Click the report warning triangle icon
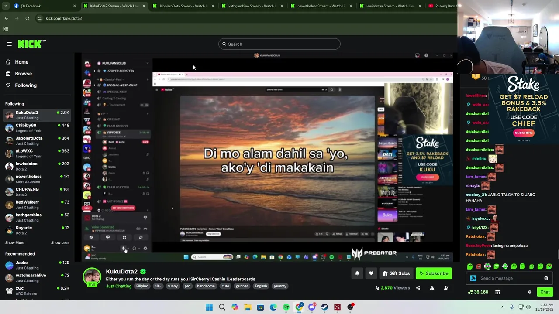This screenshot has width=559, height=314. pos(432,288)
